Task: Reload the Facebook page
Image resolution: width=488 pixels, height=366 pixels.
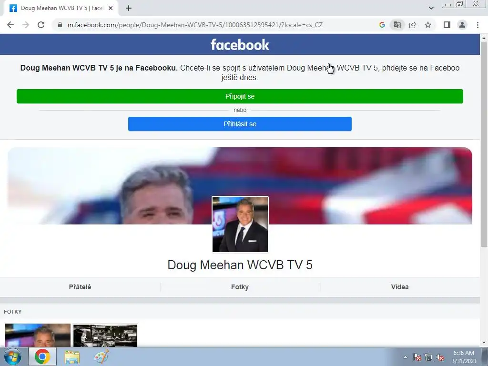Action: pos(41,25)
